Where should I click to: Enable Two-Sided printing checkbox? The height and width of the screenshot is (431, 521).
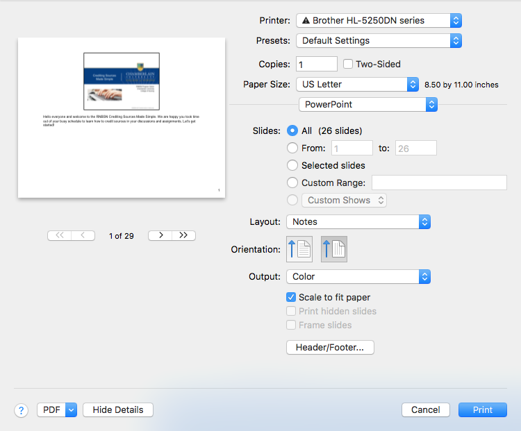pos(349,64)
